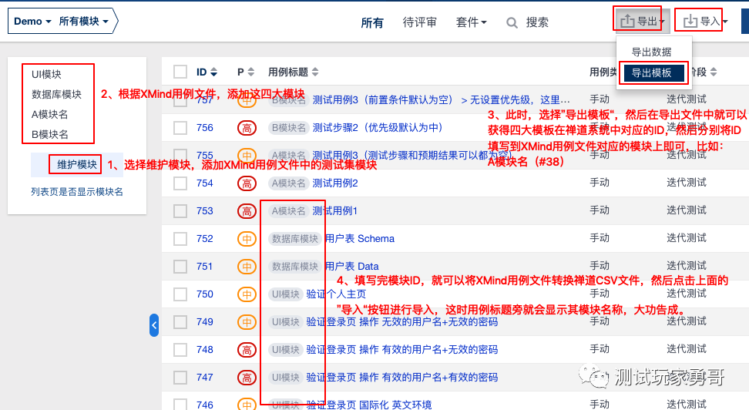This screenshot has width=749, height=410.
Task: Open test case 用户表 Schema
Action: (360, 239)
